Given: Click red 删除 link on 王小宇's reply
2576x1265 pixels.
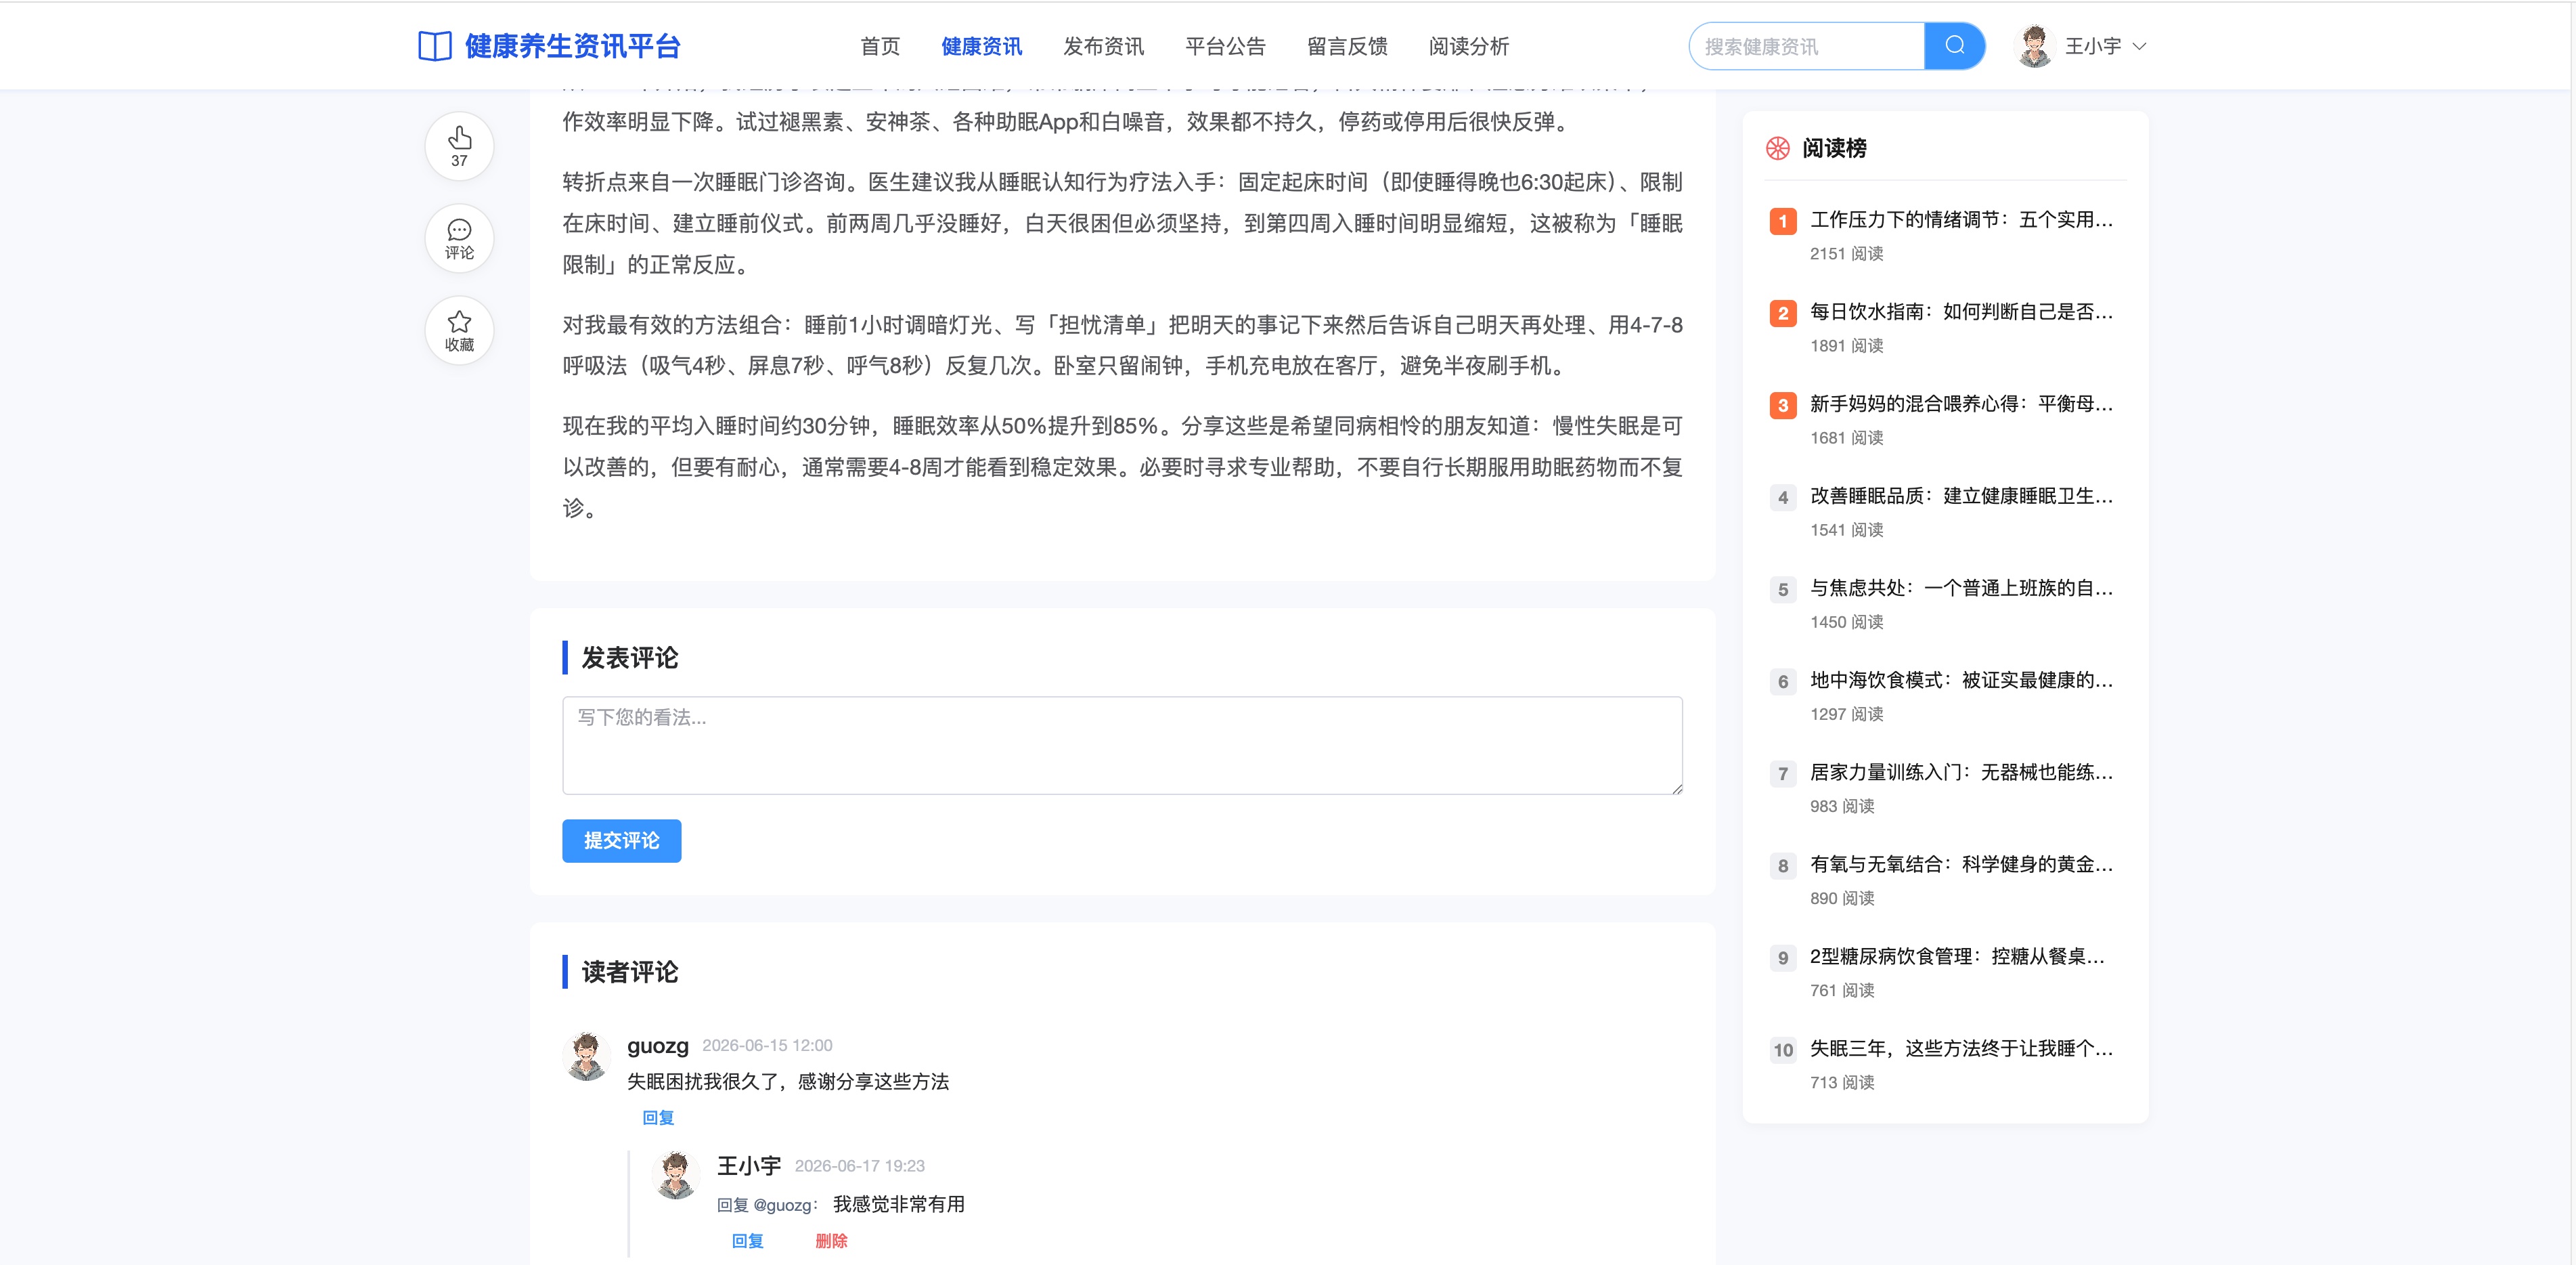Looking at the screenshot, I should [x=831, y=1241].
